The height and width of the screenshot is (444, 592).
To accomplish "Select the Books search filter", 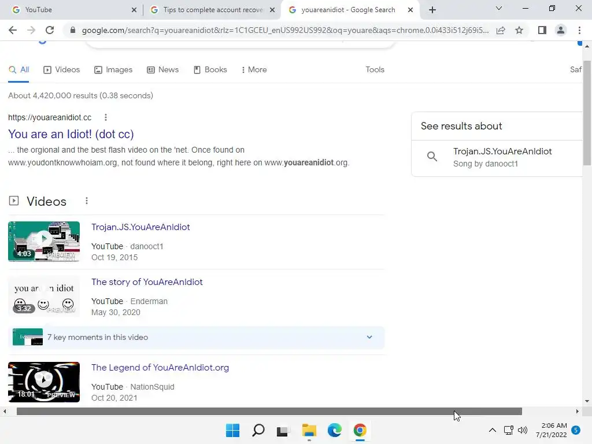I will pyautogui.click(x=210, y=70).
